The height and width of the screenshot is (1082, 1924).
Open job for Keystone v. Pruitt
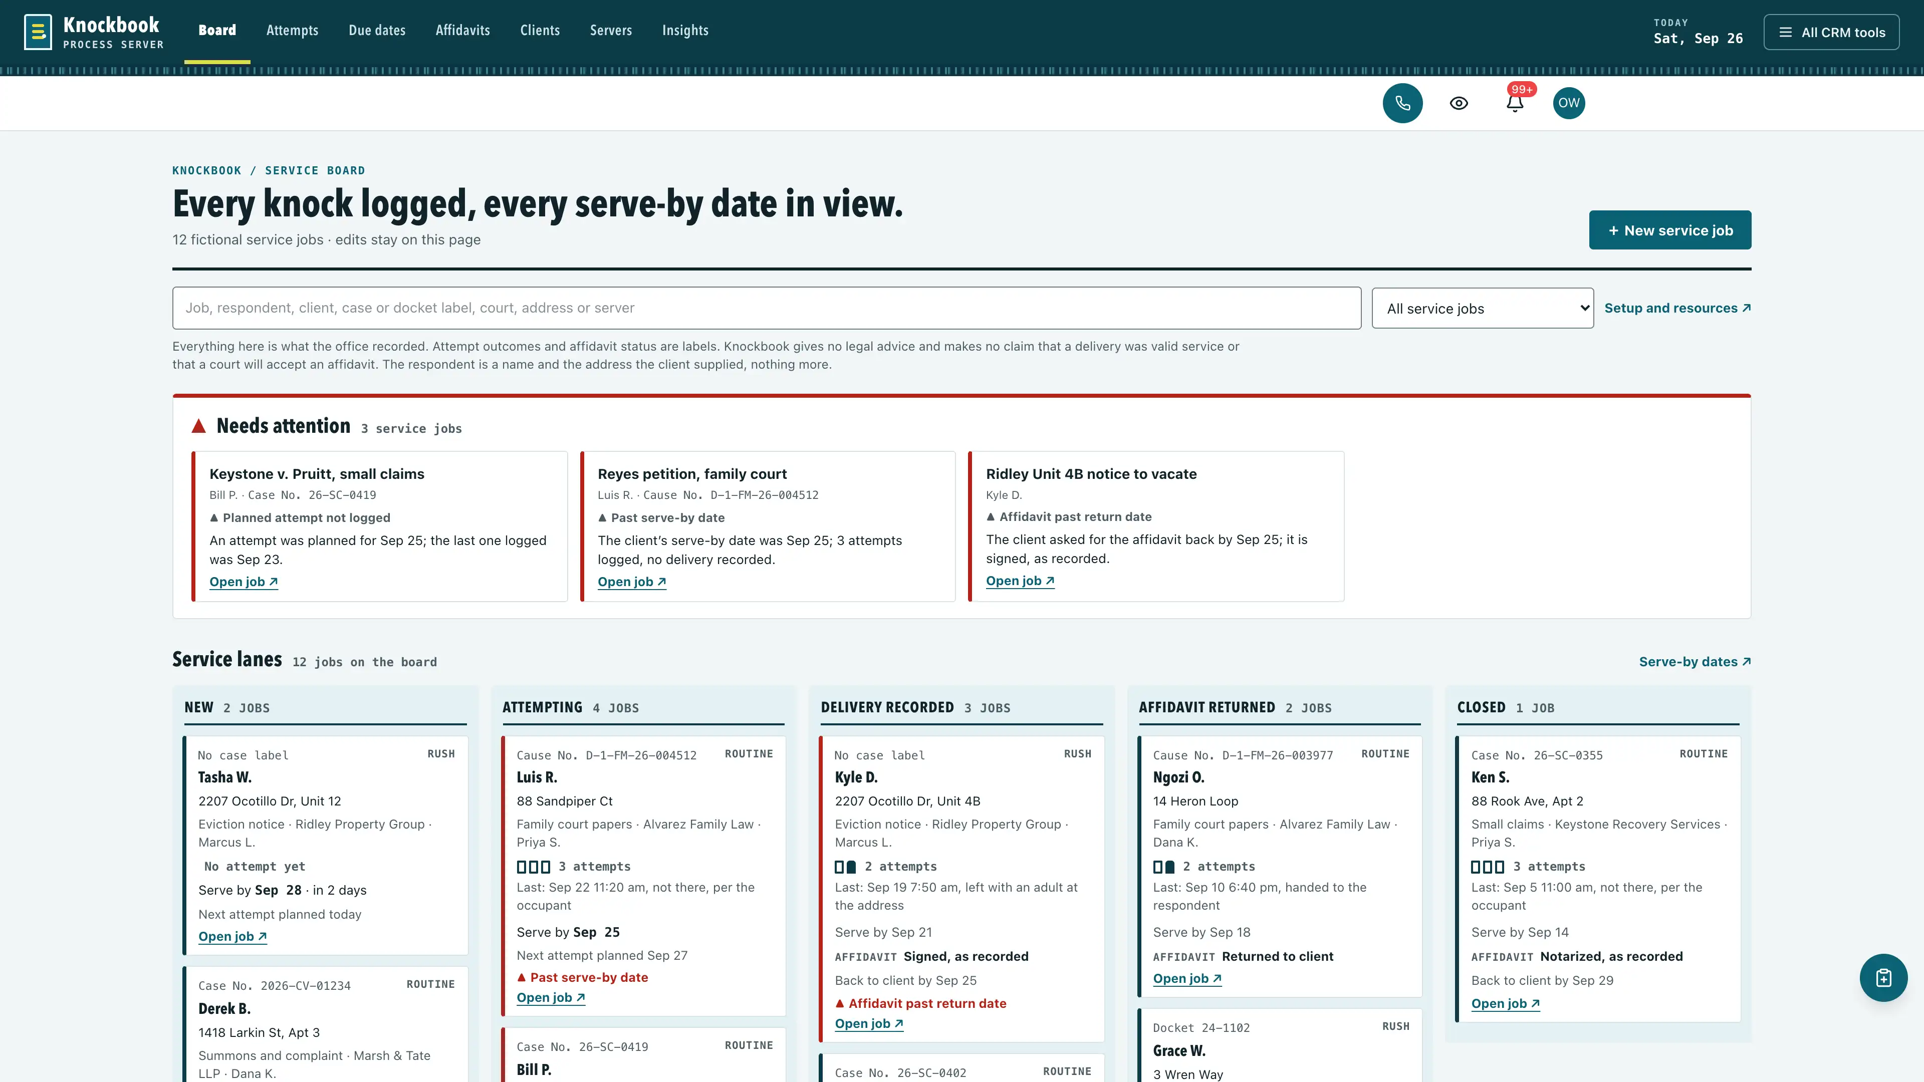[x=244, y=582]
